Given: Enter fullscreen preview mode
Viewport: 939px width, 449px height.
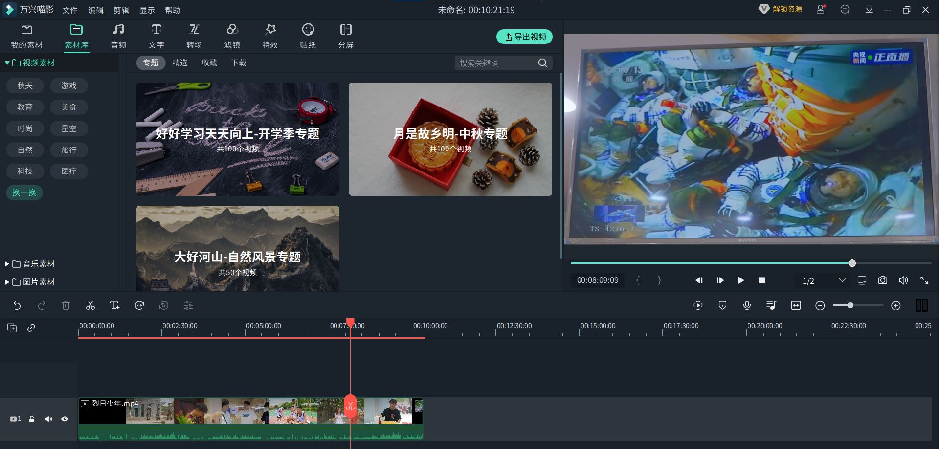Looking at the screenshot, I should coord(924,280).
